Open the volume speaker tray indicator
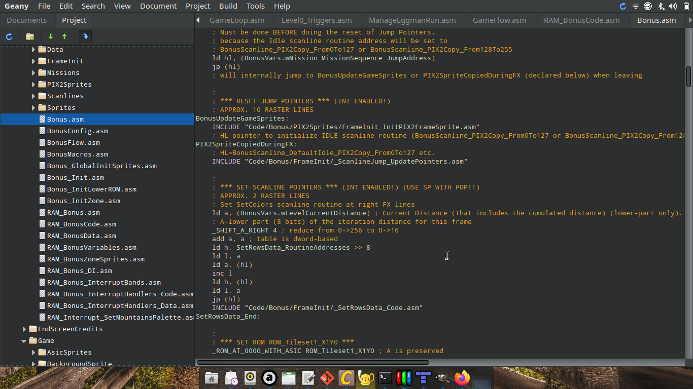The width and height of the screenshot is (693, 389). pos(673,6)
